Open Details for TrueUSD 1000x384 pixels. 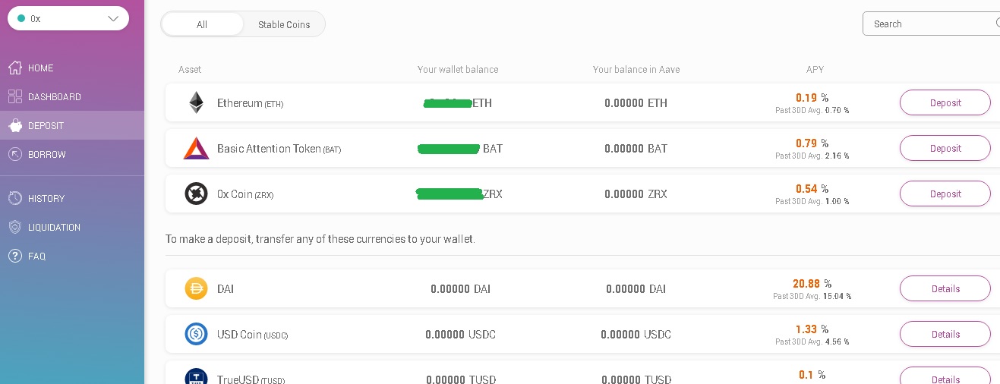pos(945,376)
